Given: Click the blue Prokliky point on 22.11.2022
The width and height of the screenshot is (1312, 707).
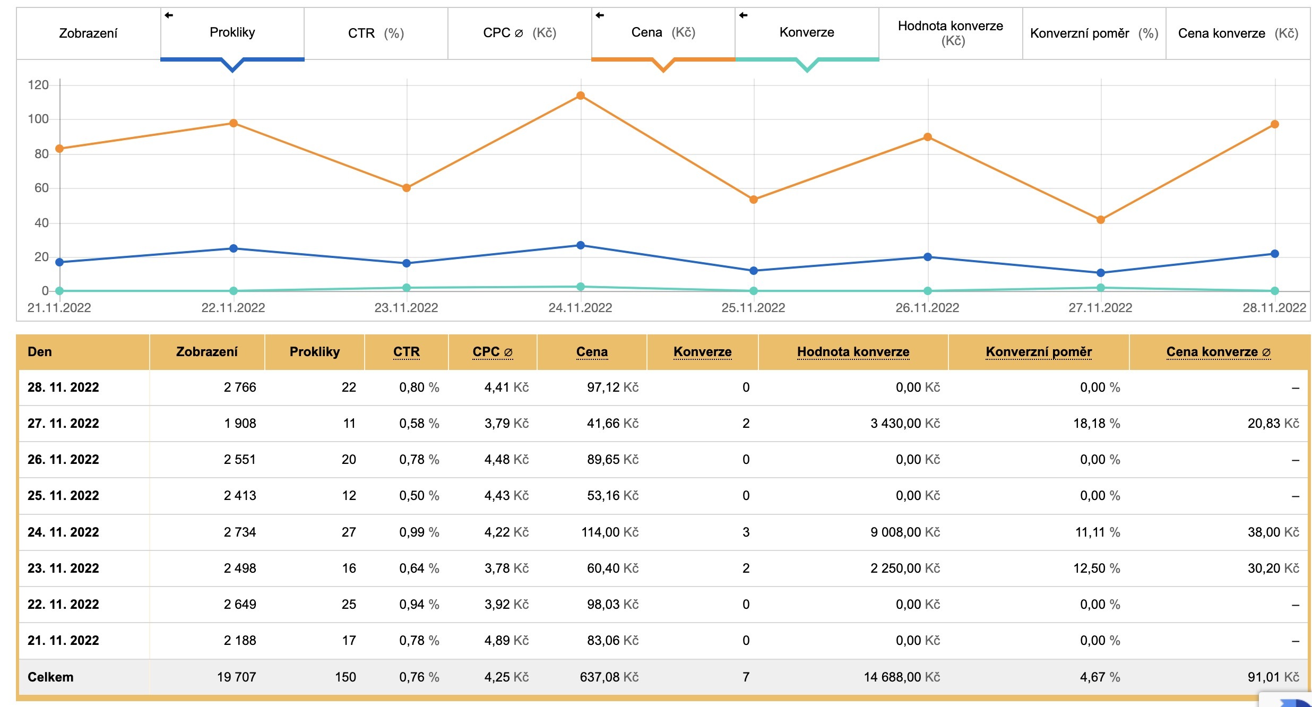Looking at the screenshot, I should [x=234, y=248].
